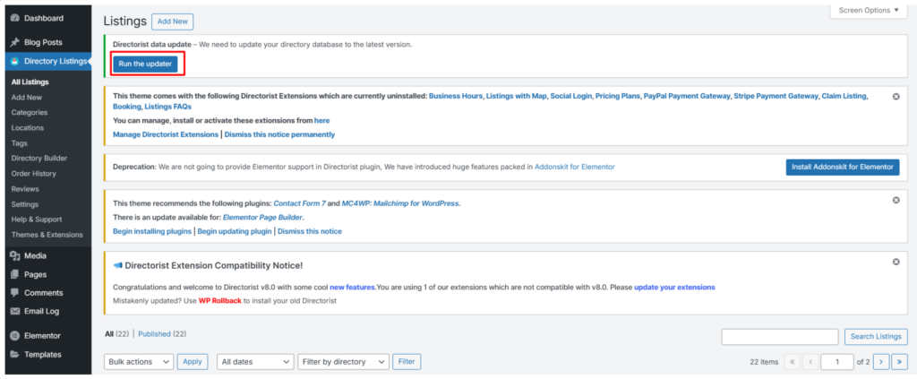Open the All dates dropdown
Screen dimensions: 917x379
(255, 362)
